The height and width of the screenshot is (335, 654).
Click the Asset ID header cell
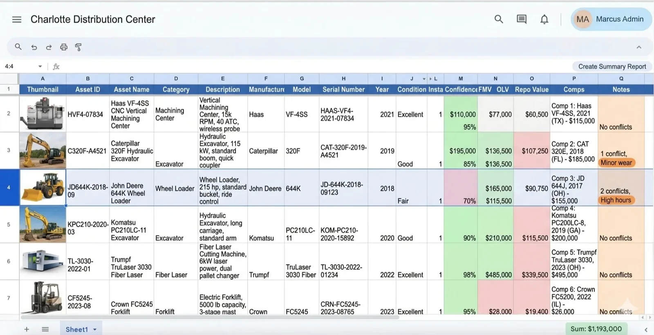tap(87, 89)
